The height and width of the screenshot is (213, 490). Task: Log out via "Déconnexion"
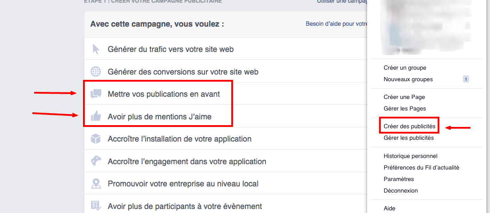pyautogui.click(x=401, y=191)
